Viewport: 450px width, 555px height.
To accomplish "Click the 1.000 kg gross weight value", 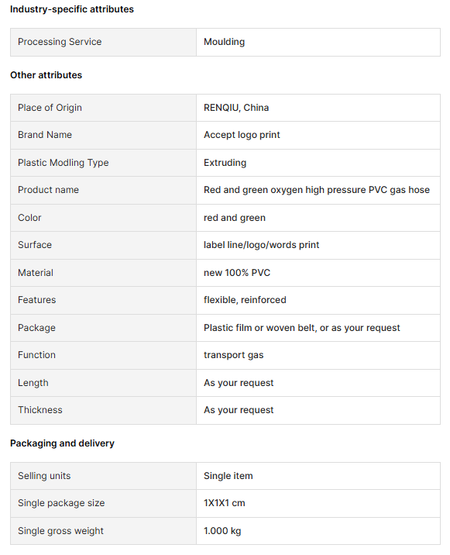I will [222, 531].
